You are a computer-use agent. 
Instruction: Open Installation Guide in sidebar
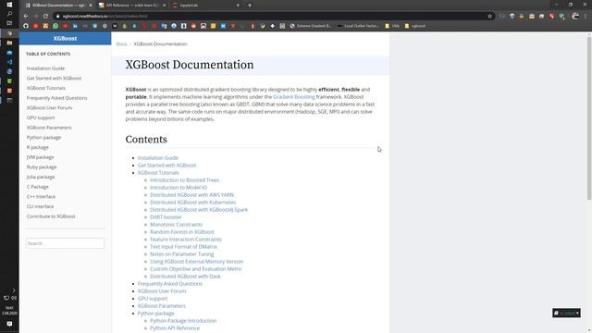[45, 68]
